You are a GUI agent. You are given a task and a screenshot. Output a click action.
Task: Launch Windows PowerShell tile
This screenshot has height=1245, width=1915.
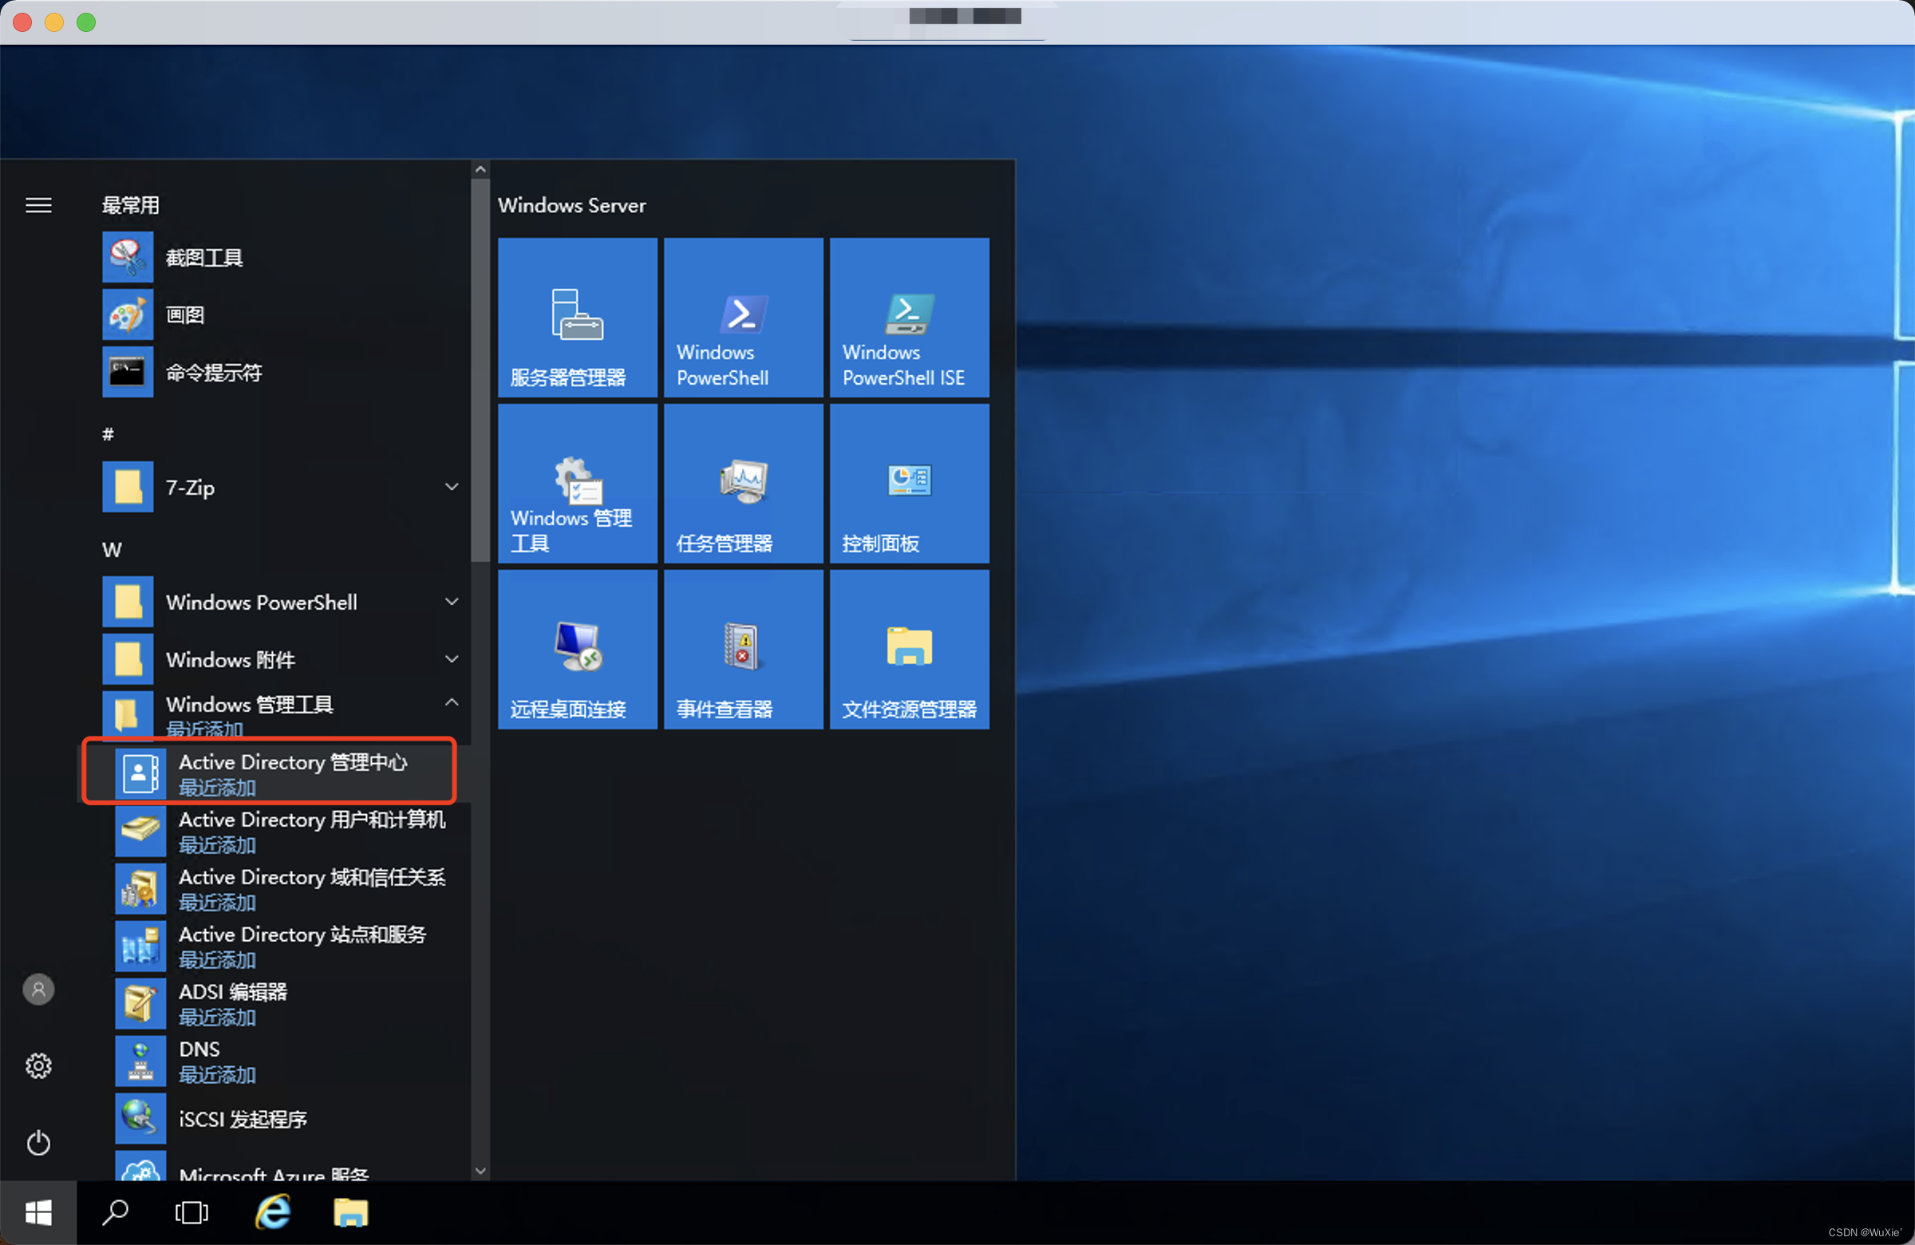tap(743, 317)
